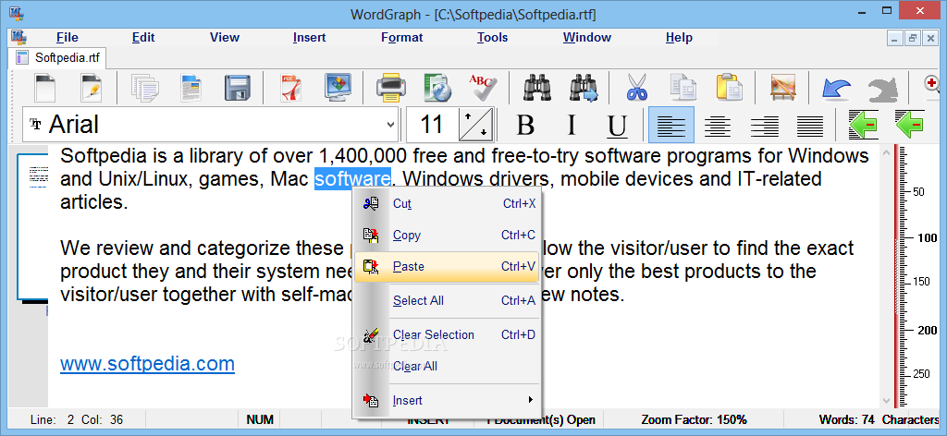The image size is (947, 436).
Task: Click the toolbar clipboard Paste icon
Action: point(730,88)
